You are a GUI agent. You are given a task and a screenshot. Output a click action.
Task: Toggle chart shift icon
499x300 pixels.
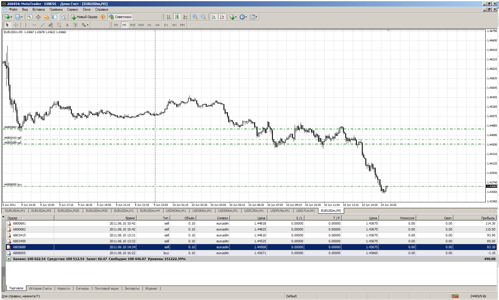click(222, 17)
